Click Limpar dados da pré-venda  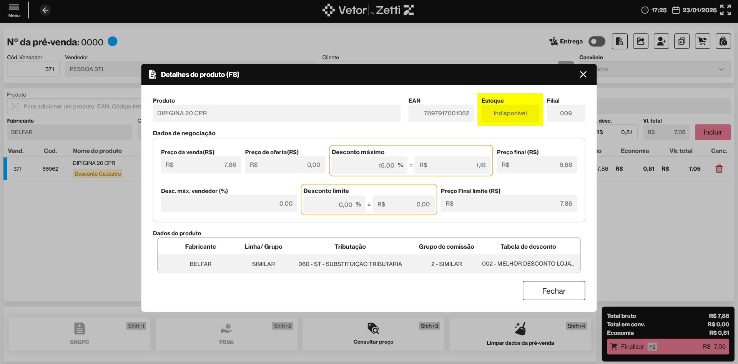pos(520,334)
